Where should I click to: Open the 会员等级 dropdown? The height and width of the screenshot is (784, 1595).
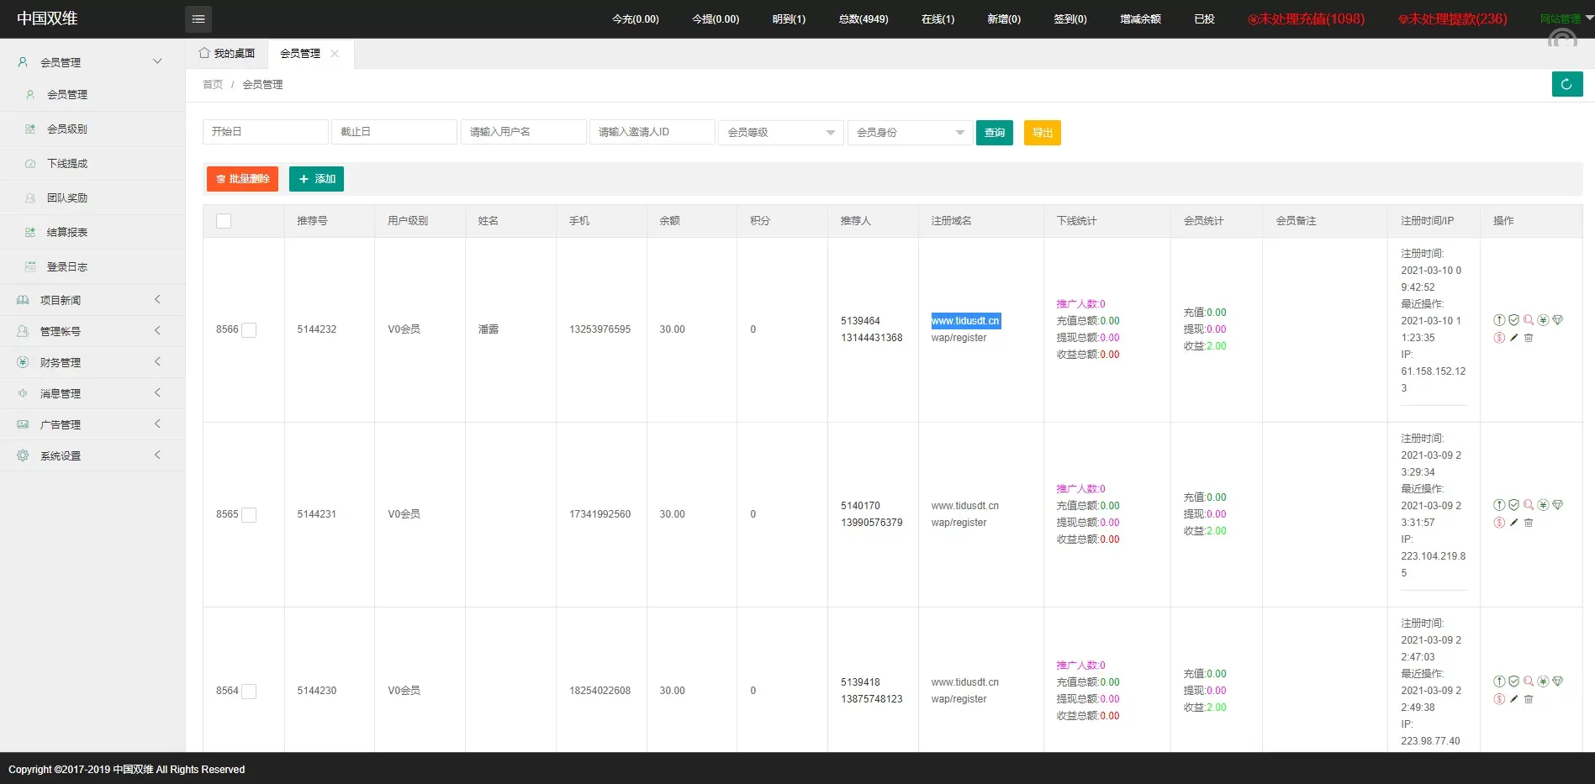780,133
